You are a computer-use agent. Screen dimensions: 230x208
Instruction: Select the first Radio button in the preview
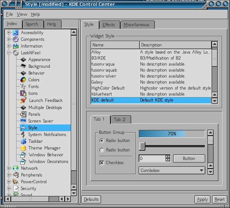(102, 141)
